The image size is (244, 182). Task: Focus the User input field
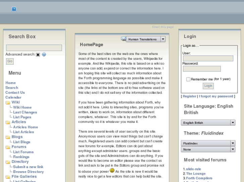(x=208, y=58)
